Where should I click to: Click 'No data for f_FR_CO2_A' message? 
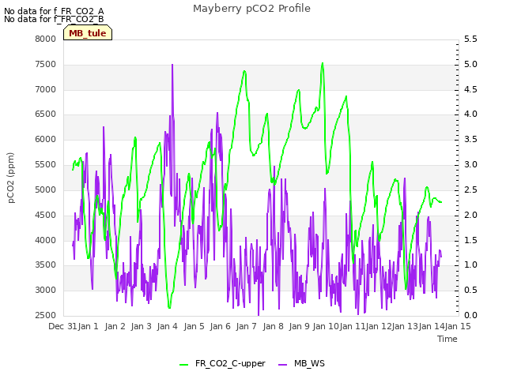pyautogui.click(x=54, y=11)
